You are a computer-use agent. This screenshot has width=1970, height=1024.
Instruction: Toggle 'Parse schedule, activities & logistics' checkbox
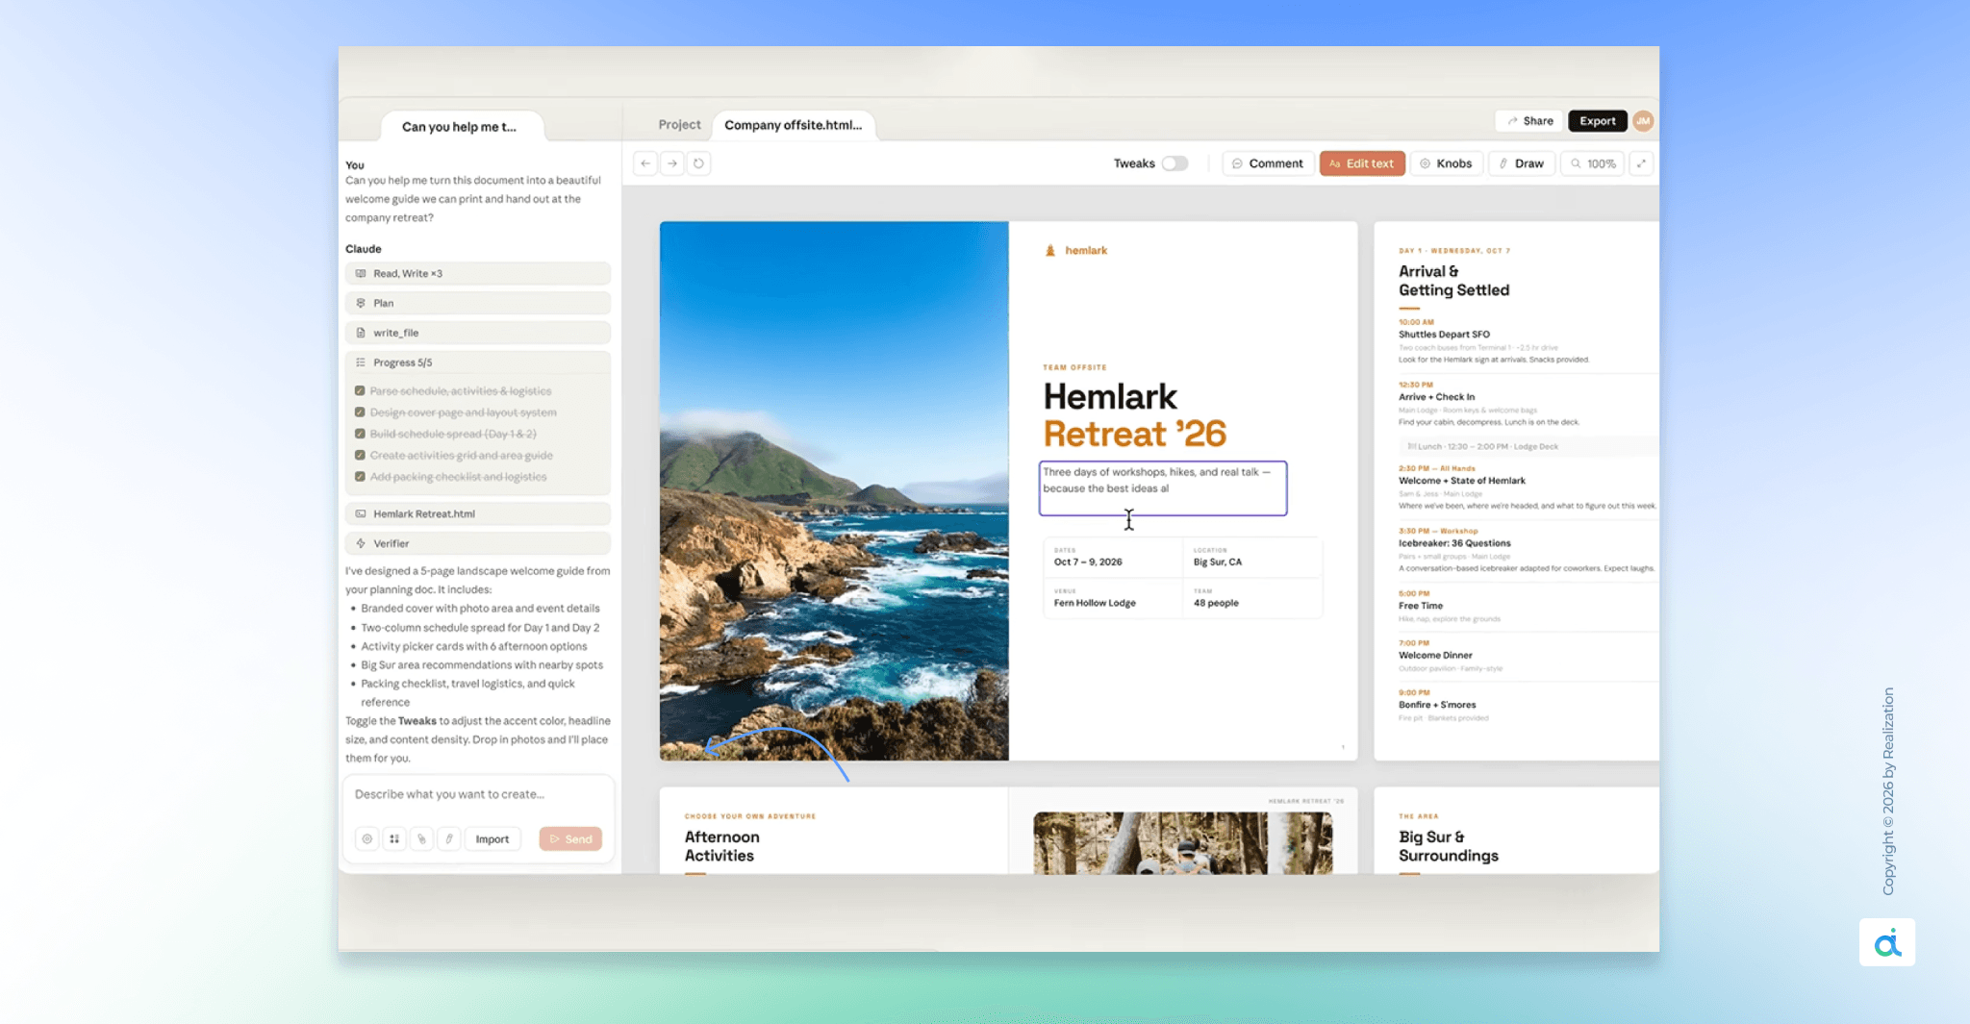[x=360, y=391]
